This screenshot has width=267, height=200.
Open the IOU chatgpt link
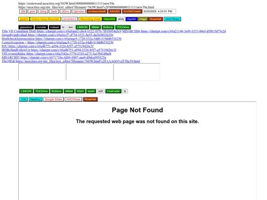pos(47,46)
